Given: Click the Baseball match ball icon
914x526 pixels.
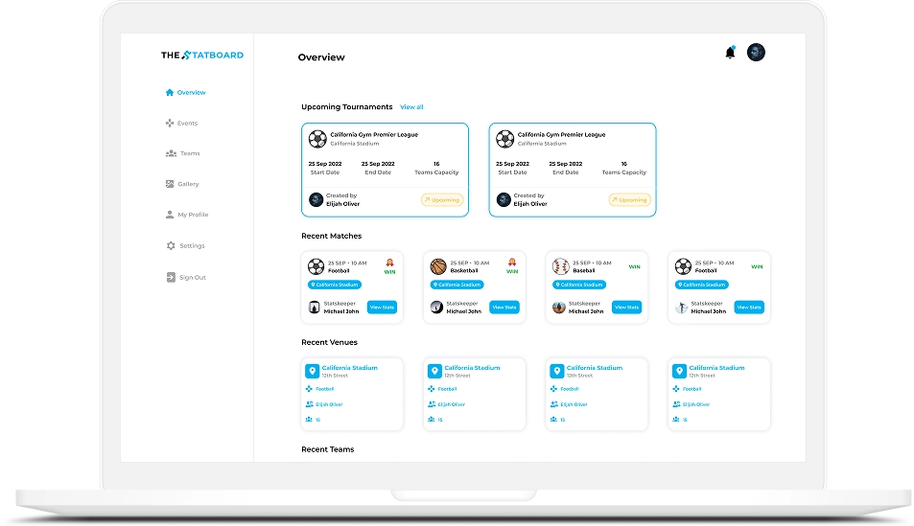Looking at the screenshot, I should pyautogui.click(x=561, y=266).
